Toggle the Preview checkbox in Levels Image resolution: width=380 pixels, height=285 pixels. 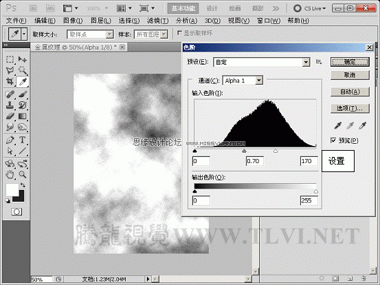coord(333,140)
